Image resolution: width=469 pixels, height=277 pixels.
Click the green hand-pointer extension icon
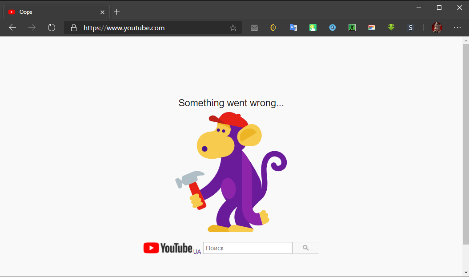point(313,28)
